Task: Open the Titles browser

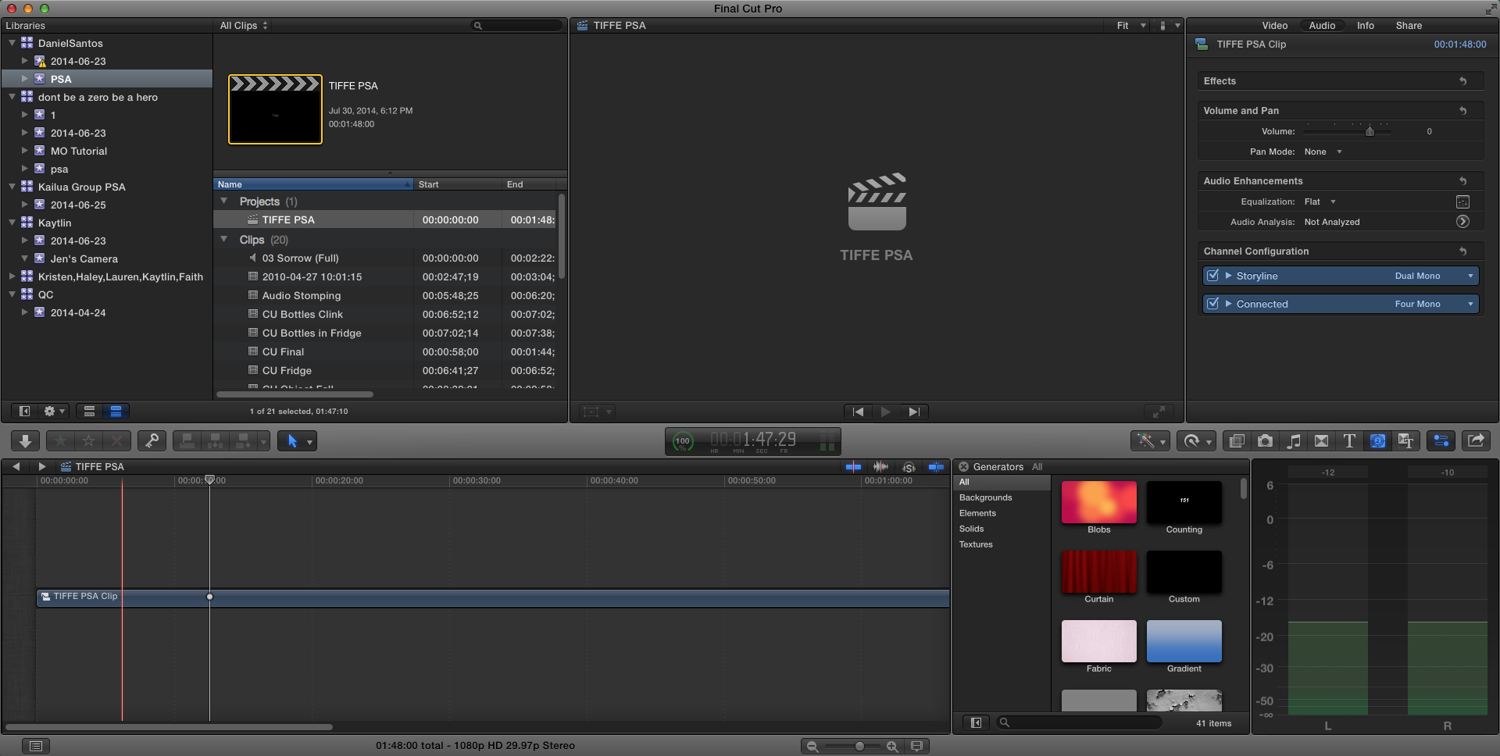Action: tap(1349, 440)
